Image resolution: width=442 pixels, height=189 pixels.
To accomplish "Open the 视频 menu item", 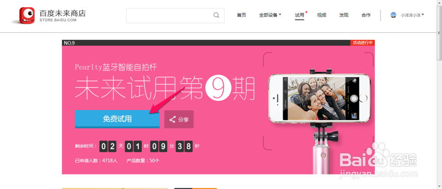I will [x=322, y=15].
